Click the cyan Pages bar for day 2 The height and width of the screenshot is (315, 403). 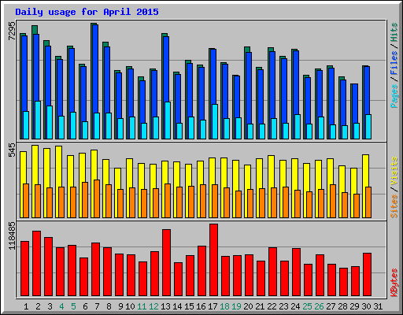38,120
